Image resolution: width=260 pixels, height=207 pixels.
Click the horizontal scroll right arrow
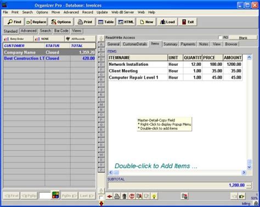(244, 172)
